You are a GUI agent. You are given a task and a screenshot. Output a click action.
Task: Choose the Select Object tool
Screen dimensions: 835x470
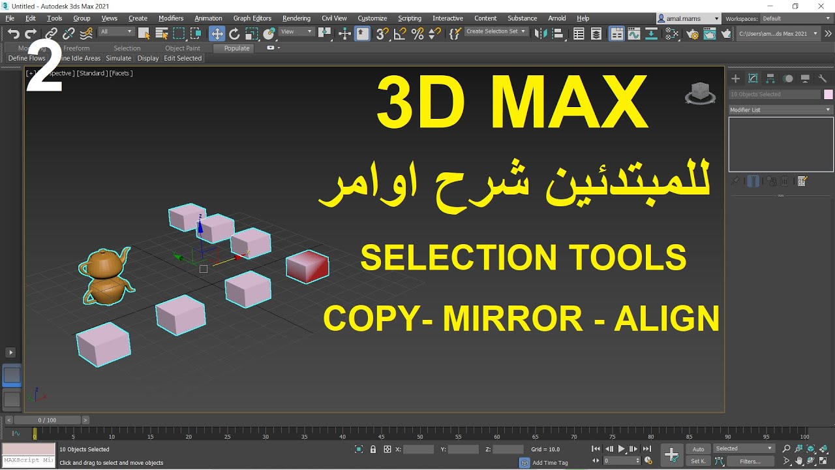click(x=144, y=34)
